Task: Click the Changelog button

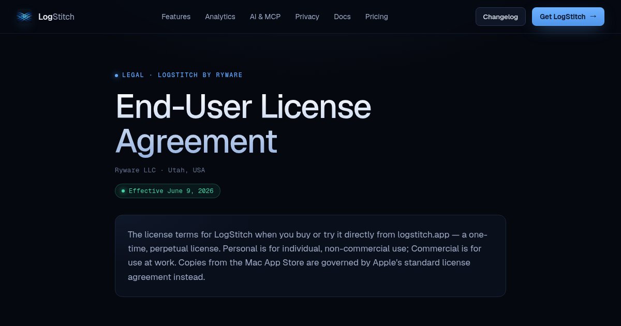Action: pos(500,17)
